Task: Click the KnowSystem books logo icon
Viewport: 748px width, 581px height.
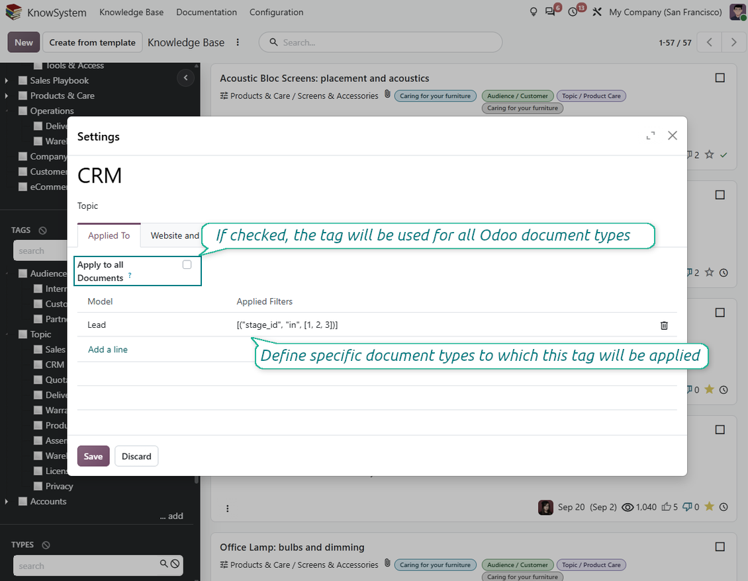Action: coord(13,12)
